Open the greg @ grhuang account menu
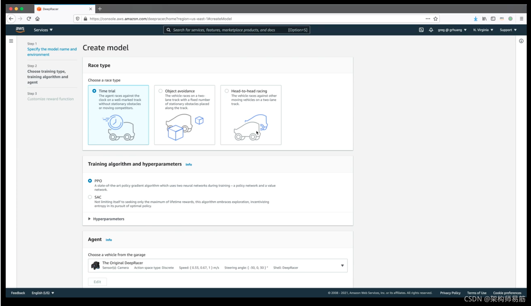 (452, 30)
